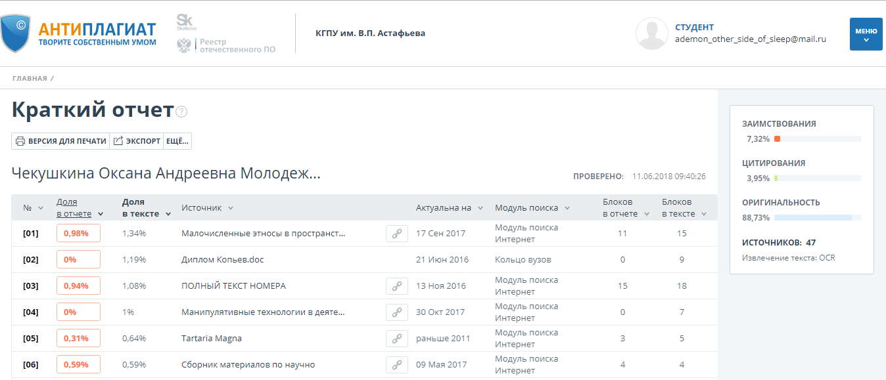Open source link icon for row 01
886x380 pixels.
396,234
